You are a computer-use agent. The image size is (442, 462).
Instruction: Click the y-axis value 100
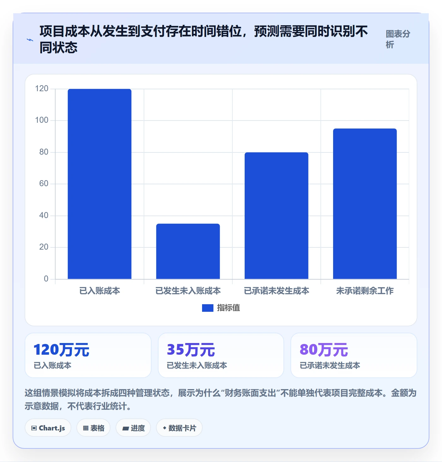[42, 120]
